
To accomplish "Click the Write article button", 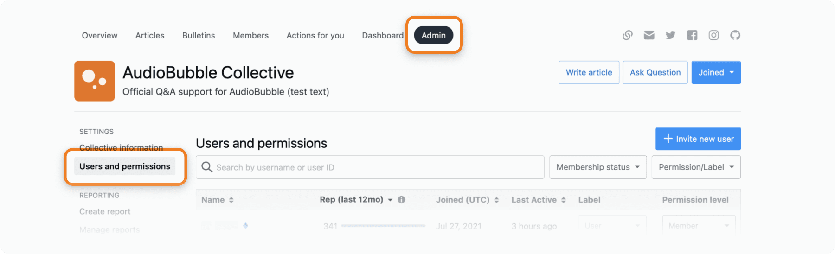I will click(589, 72).
